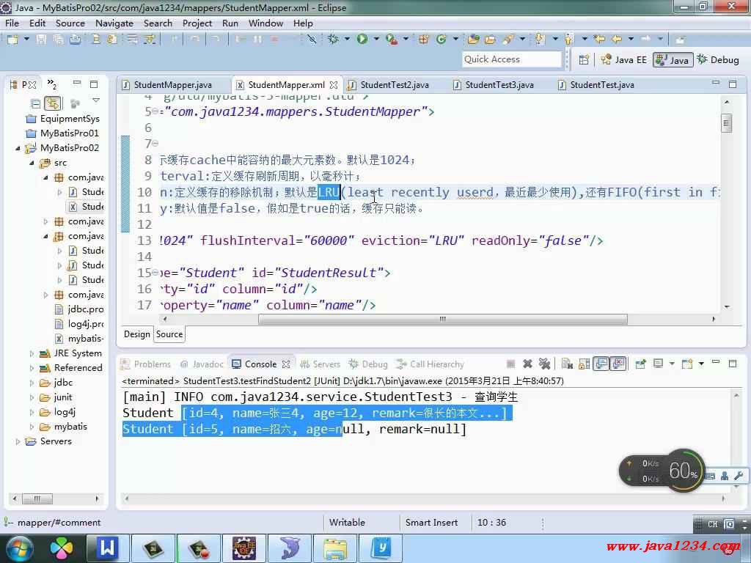Switch to the Java EE perspective
This screenshot has width=751, height=563.
click(x=623, y=60)
